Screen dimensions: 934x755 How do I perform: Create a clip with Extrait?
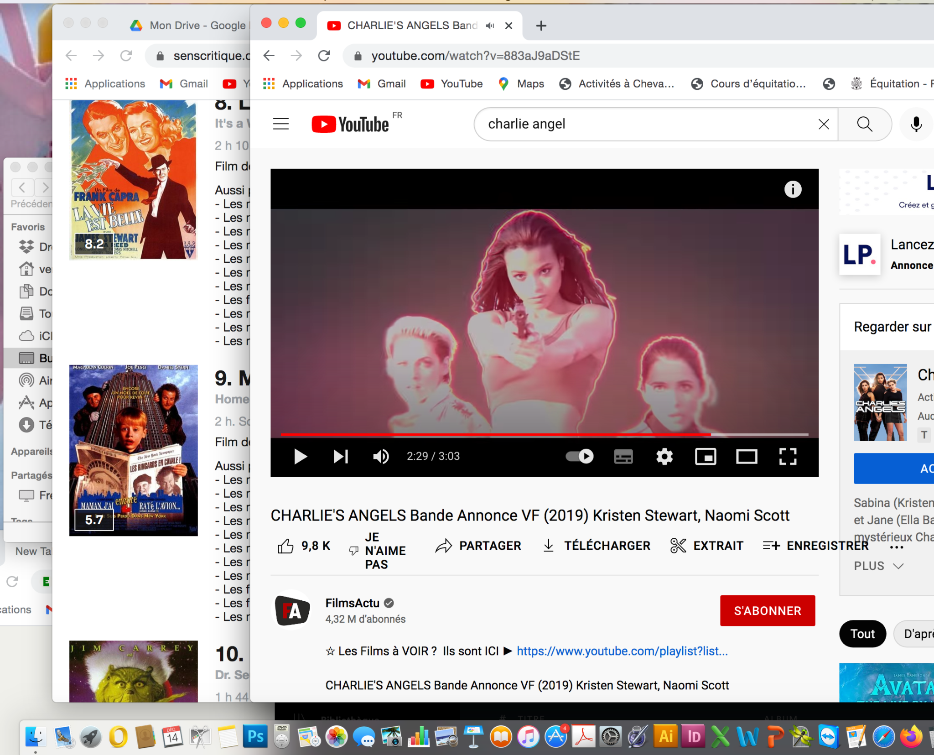pos(707,546)
